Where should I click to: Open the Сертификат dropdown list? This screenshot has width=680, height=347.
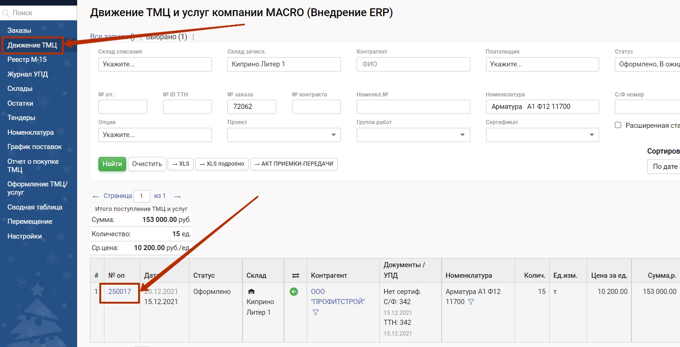coord(542,135)
